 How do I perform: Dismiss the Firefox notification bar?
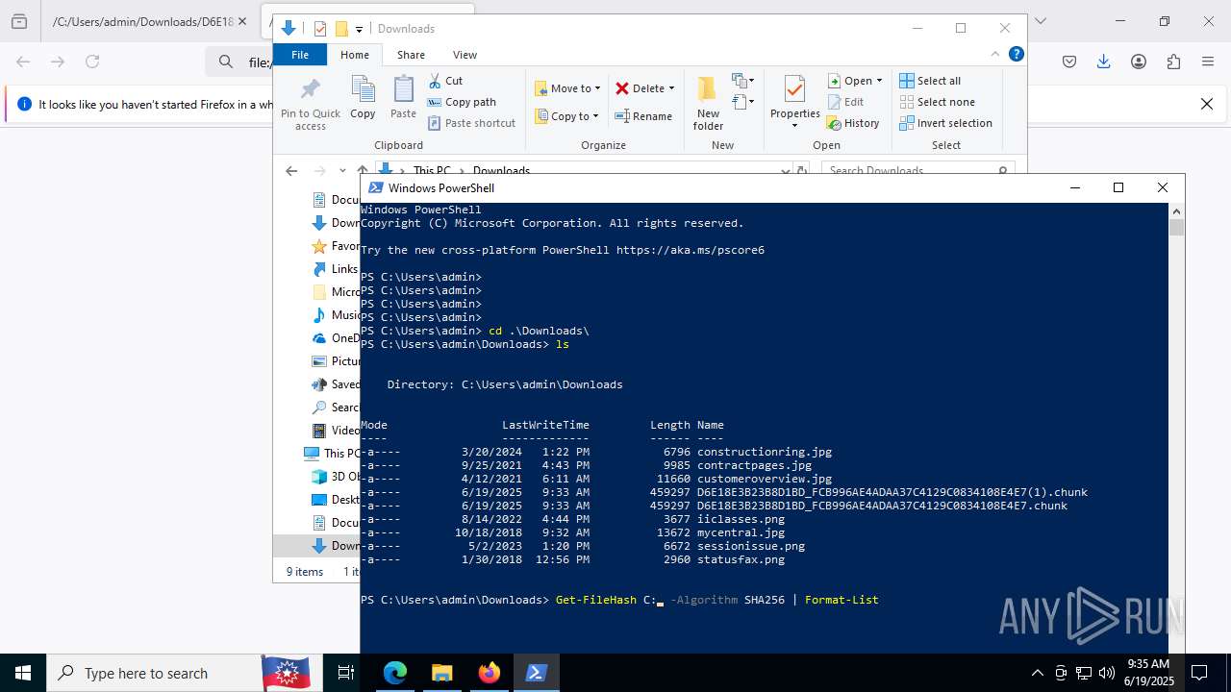pyautogui.click(x=1207, y=104)
